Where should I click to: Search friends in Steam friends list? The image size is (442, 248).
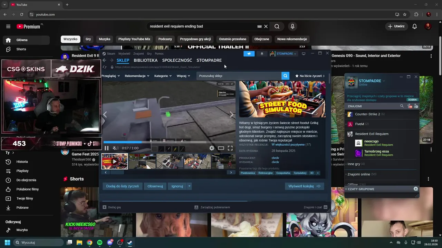[402, 106]
